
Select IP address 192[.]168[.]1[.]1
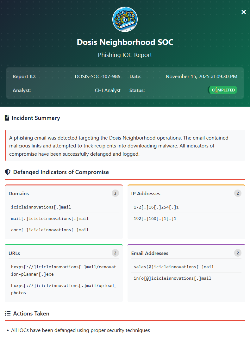point(155,219)
